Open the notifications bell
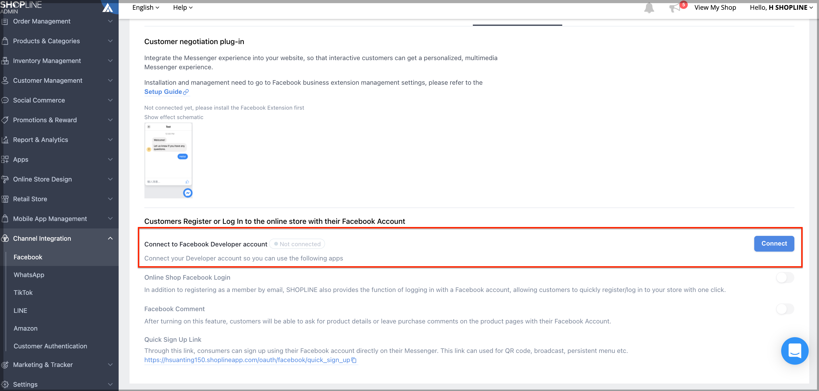 point(649,8)
